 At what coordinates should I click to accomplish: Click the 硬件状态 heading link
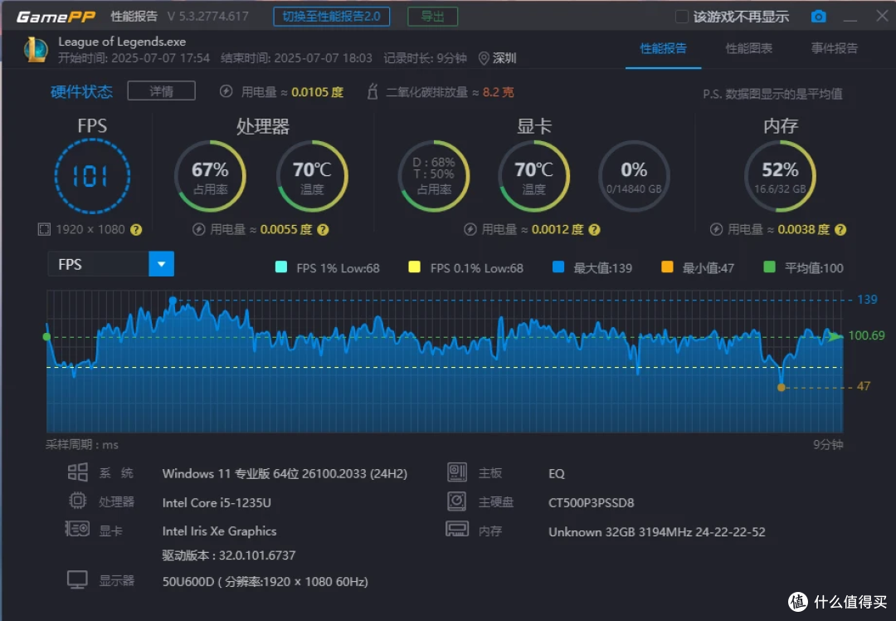[81, 92]
